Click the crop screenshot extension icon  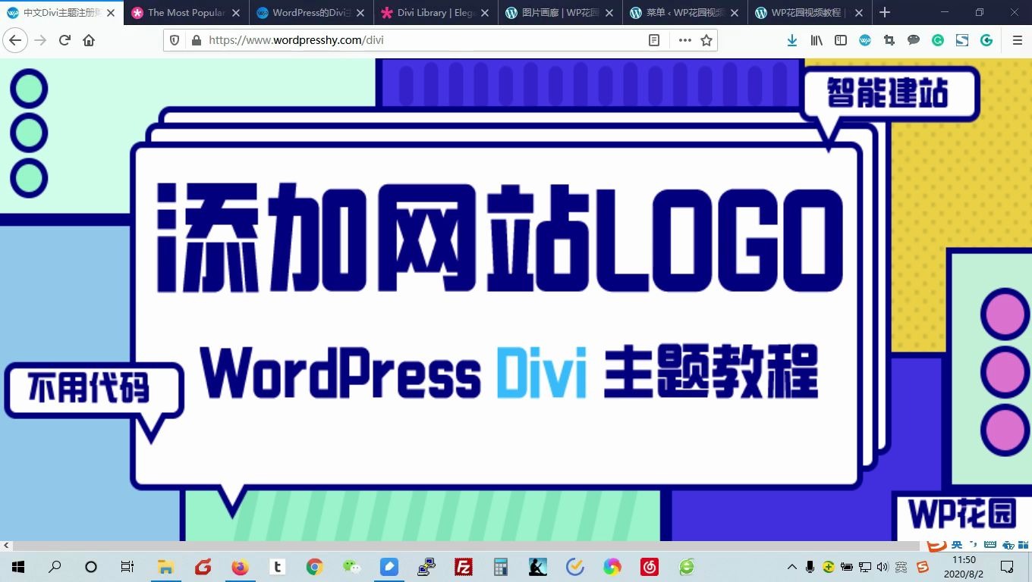point(889,40)
